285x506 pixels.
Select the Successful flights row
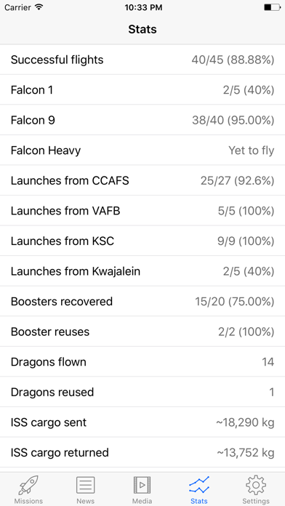[142, 60]
